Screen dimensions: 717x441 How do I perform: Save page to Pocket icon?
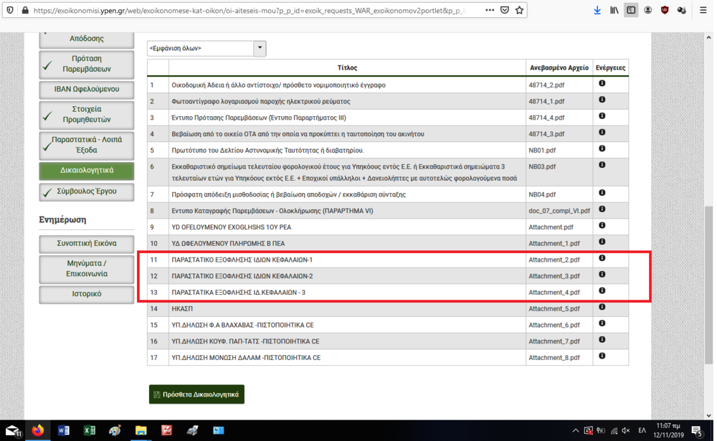505,11
